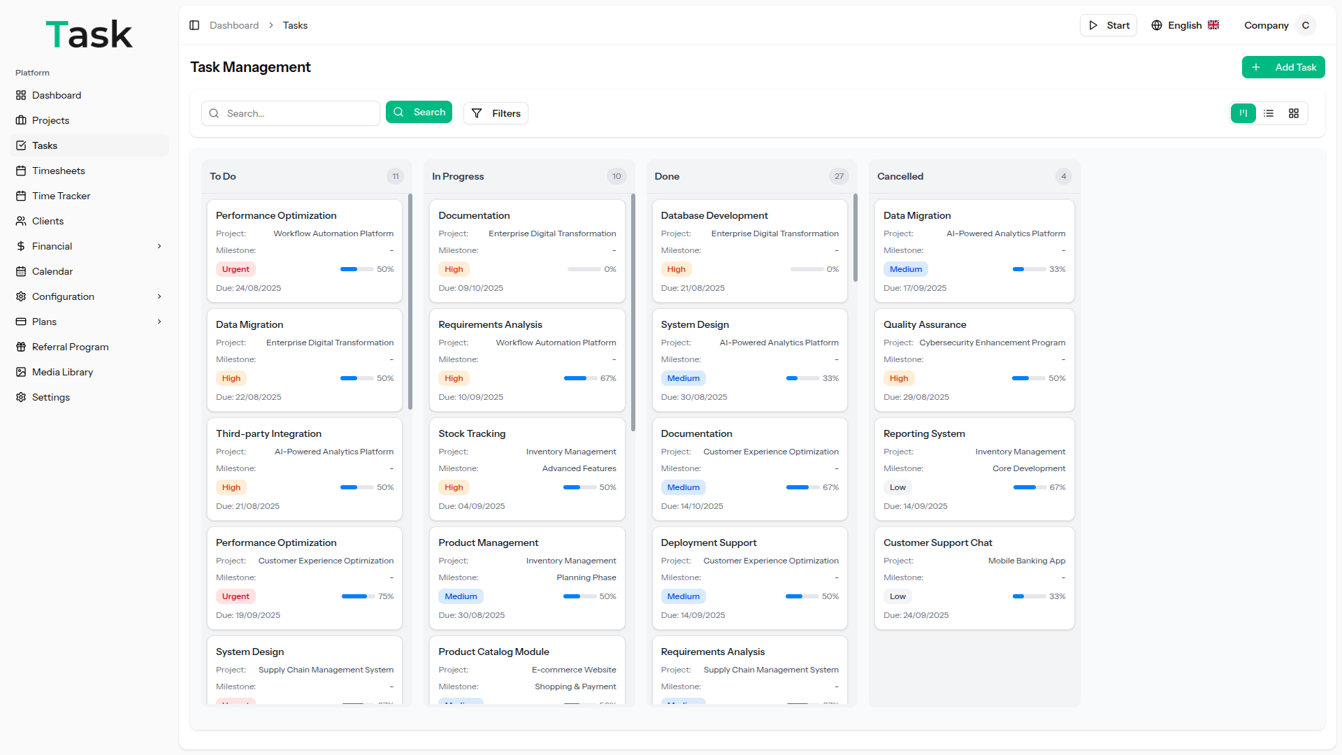The height and width of the screenshot is (755, 1342).
Task: Click Stock Tracking progress bar
Action: pyautogui.click(x=579, y=487)
